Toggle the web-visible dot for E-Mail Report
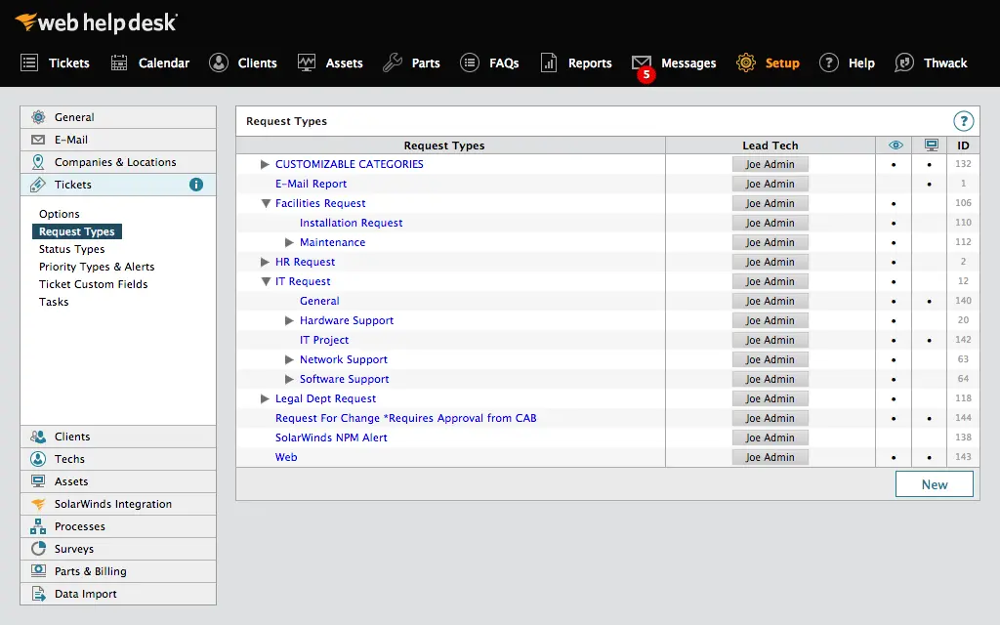1000x625 pixels. pyautogui.click(x=928, y=184)
